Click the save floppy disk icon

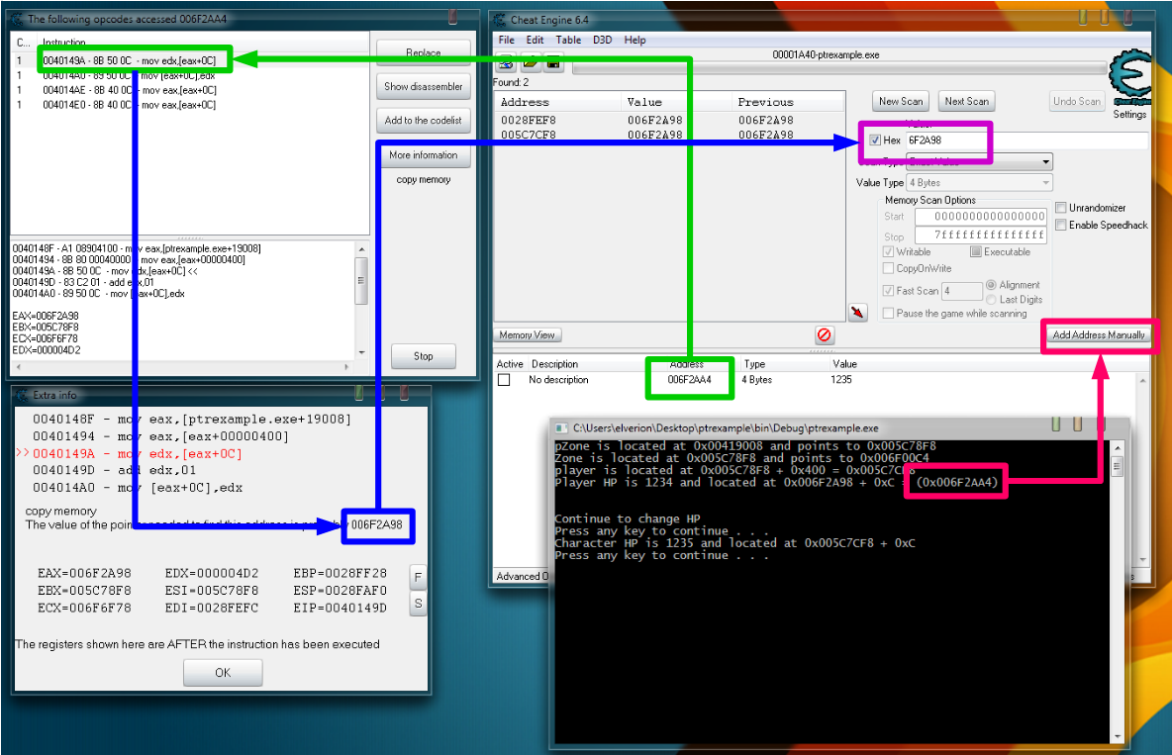(553, 63)
